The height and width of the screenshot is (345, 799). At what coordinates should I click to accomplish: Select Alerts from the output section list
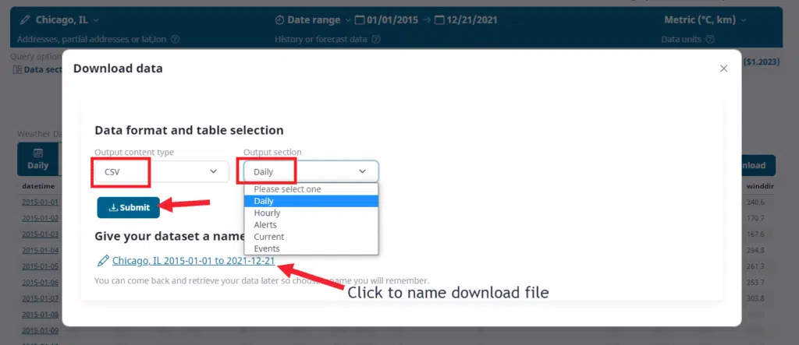tap(265, 224)
